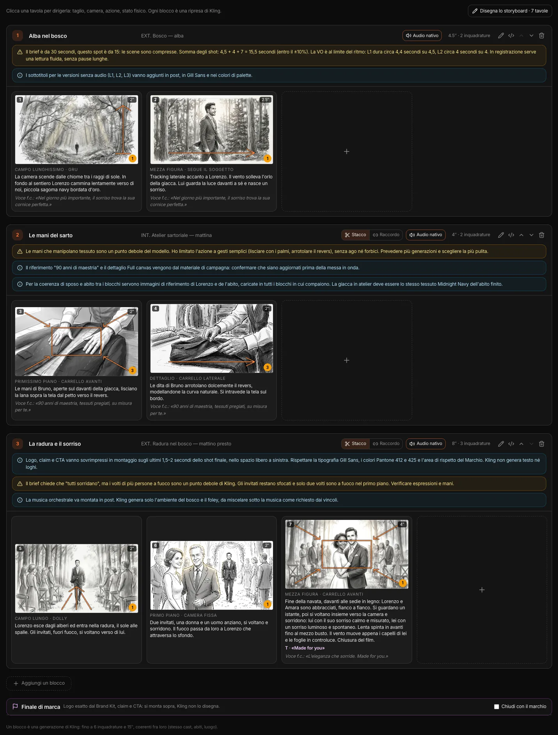This screenshot has width=558, height=735.
Task: Toggle Audio nativo for Le mani del sarto
Action: point(425,235)
